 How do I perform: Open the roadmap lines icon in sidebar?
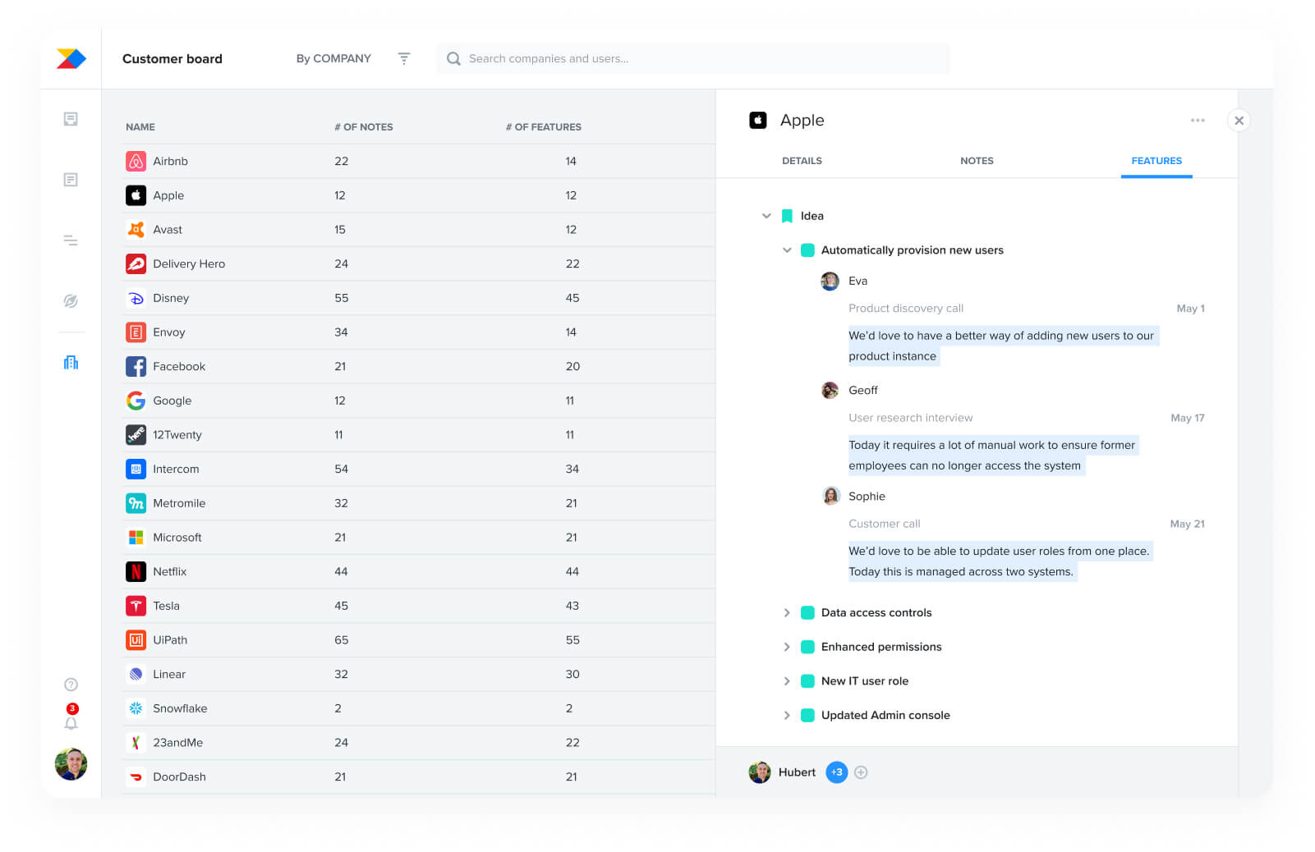coord(71,240)
